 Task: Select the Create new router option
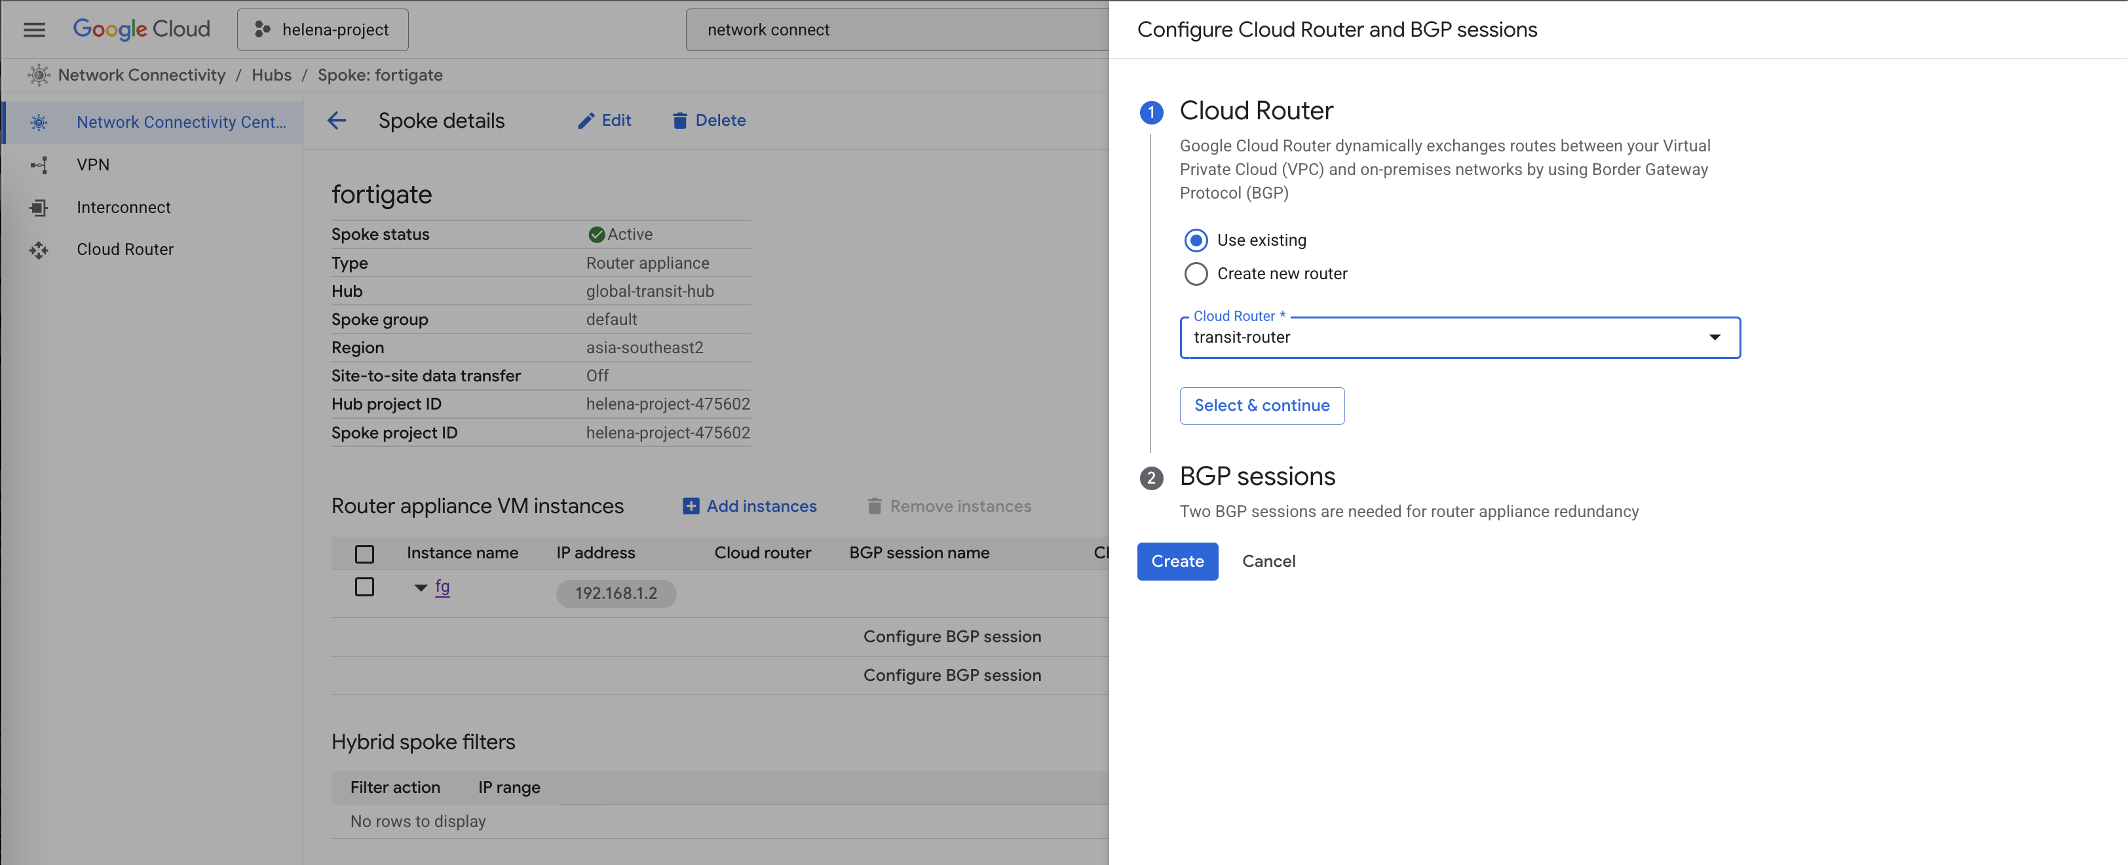pos(1195,273)
